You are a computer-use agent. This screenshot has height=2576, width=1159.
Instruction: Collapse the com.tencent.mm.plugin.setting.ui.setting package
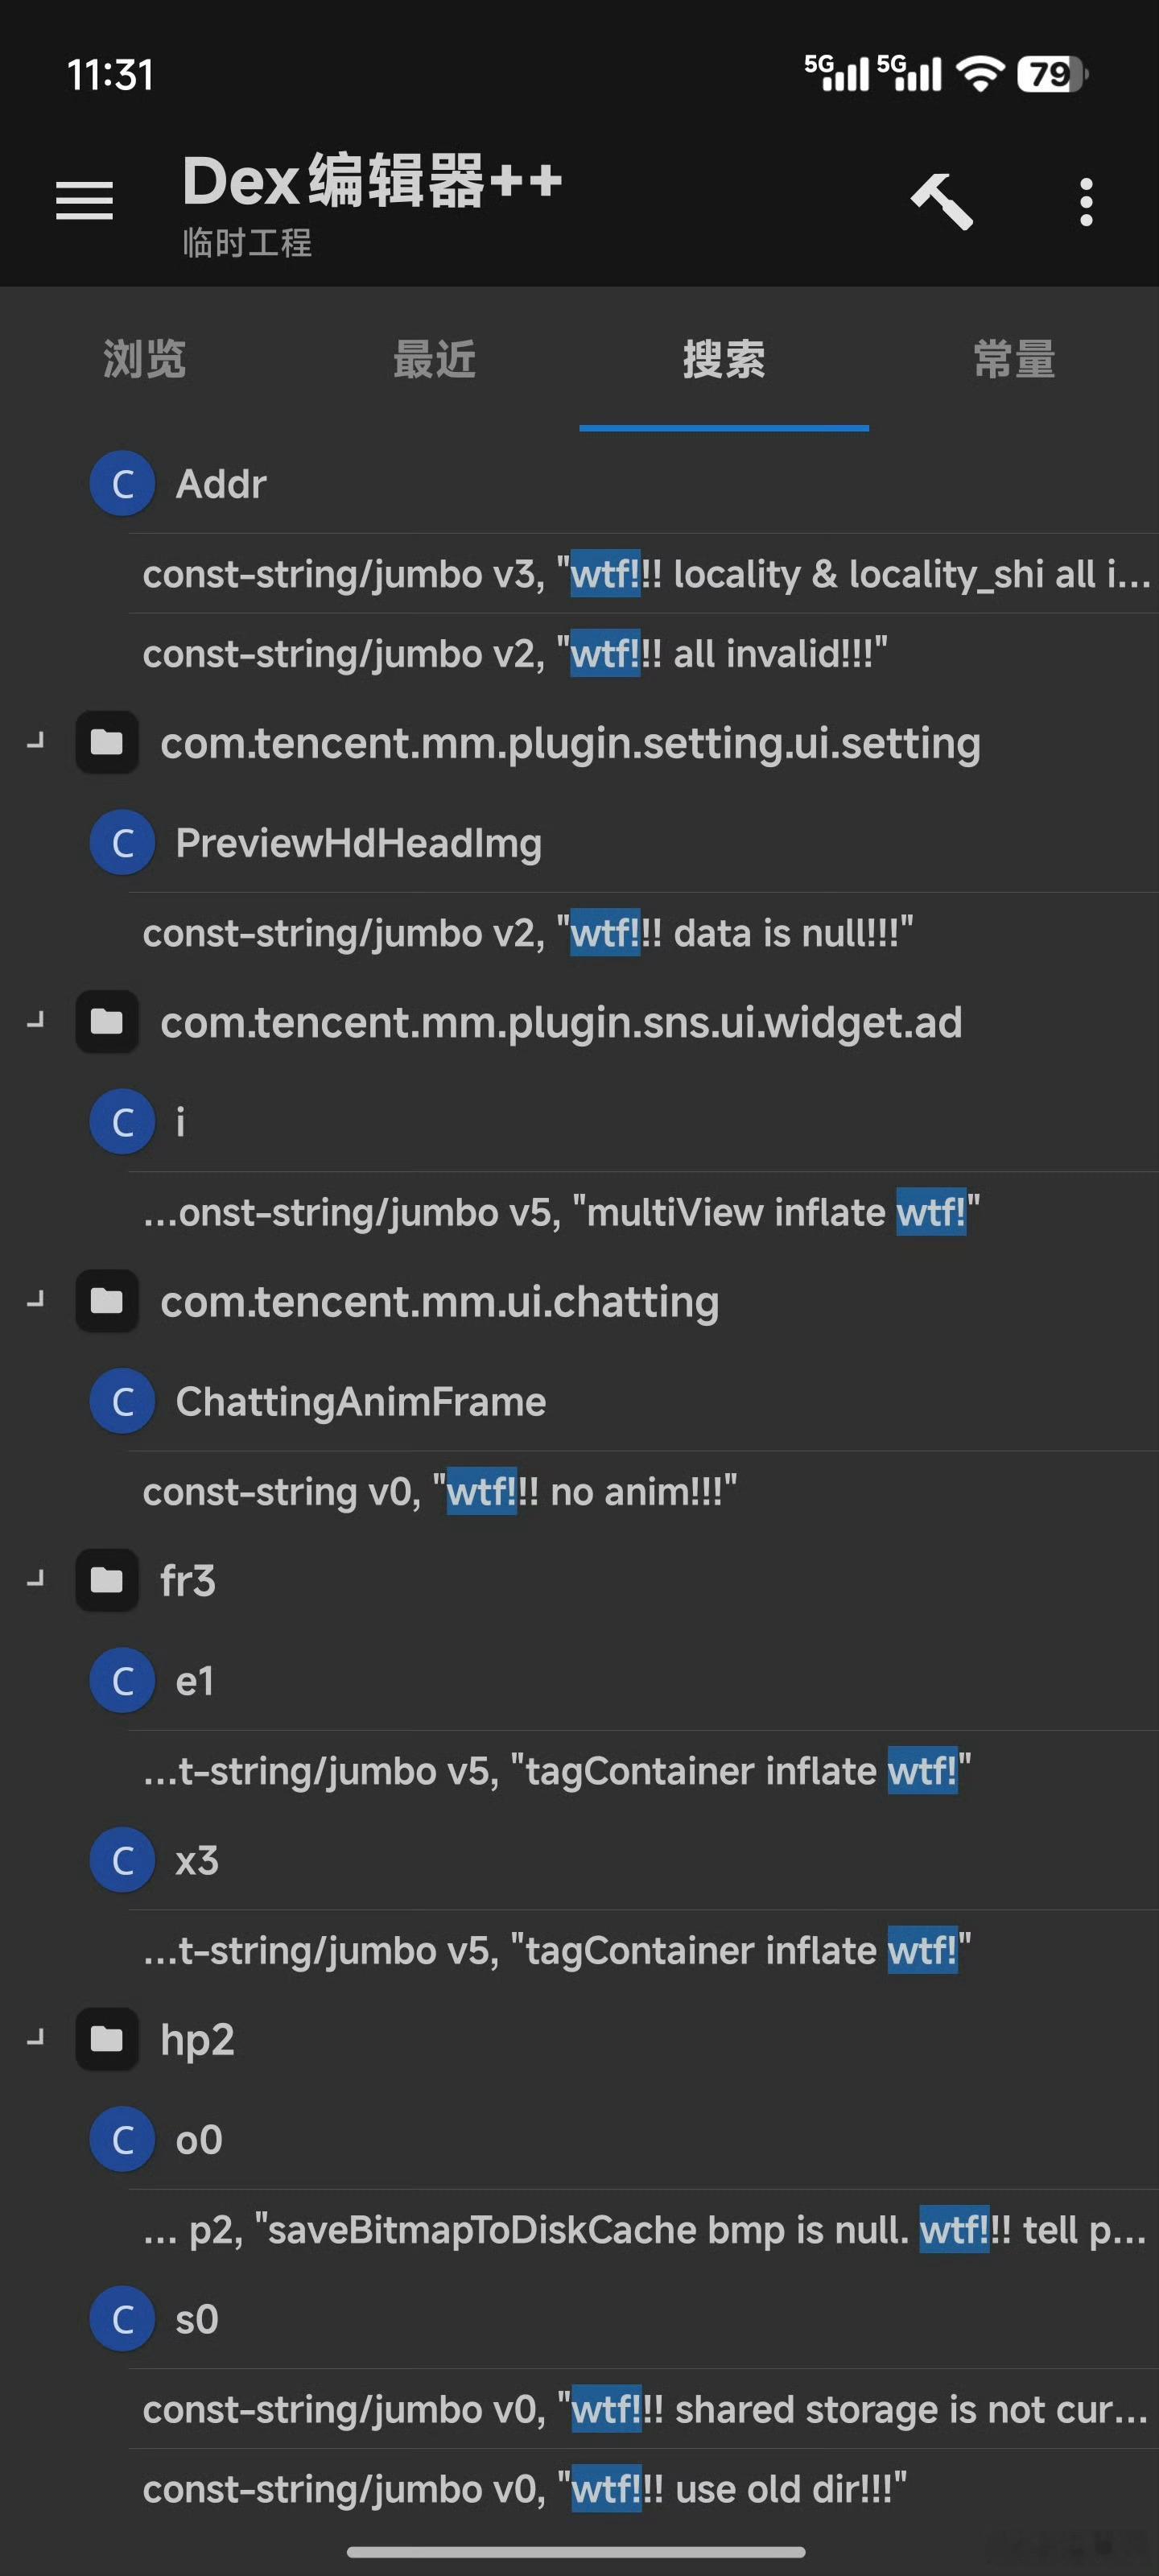[x=36, y=742]
